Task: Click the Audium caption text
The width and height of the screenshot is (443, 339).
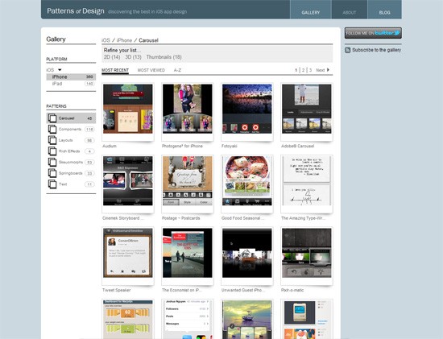Action: point(110,146)
